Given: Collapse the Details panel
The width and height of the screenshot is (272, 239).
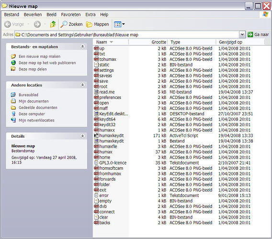Looking at the screenshot, I should (x=82, y=136).
